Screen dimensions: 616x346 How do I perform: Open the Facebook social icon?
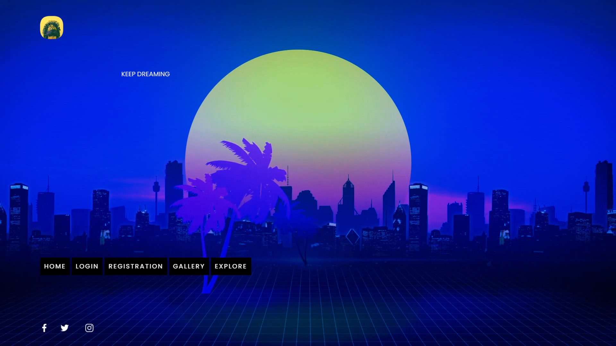(x=44, y=328)
